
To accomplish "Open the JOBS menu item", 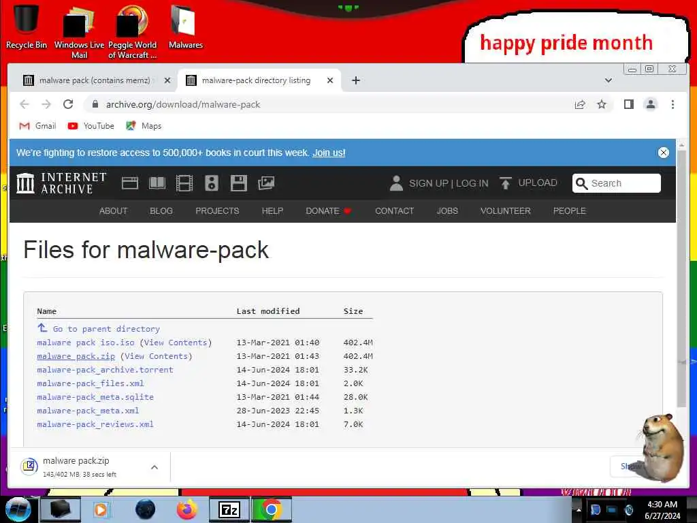I will [447, 211].
